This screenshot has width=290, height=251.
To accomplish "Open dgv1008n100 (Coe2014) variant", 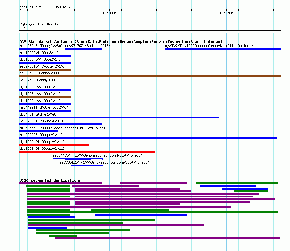I will coord(40,94).
